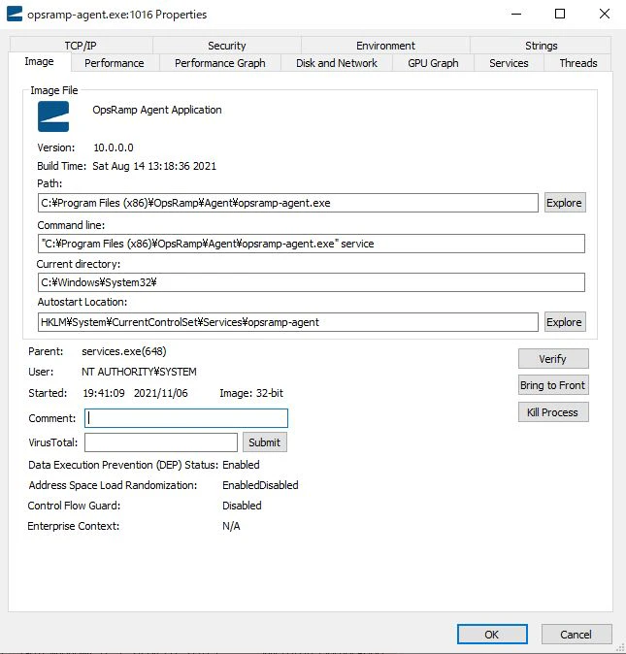Show the Performance Graph tab
The height and width of the screenshot is (654, 626).
click(219, 63)
